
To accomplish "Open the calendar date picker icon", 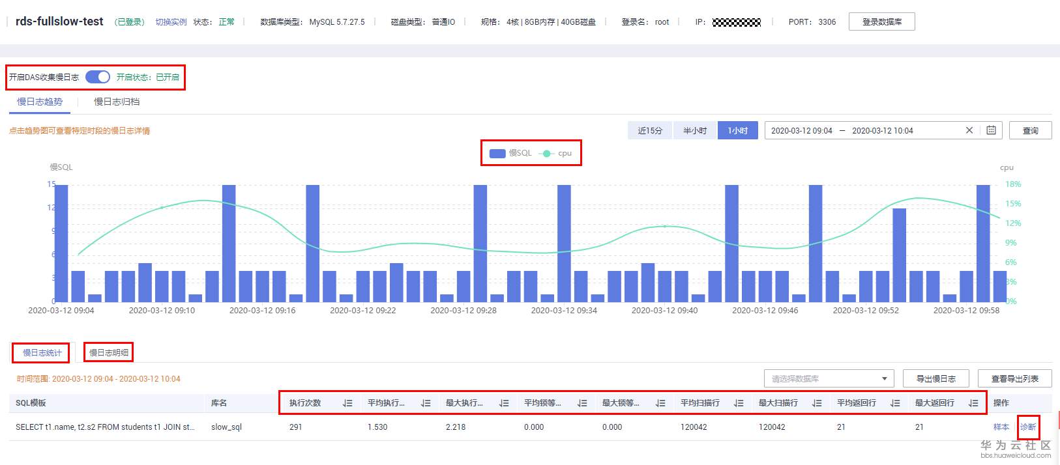I will [x=991, y=130].
